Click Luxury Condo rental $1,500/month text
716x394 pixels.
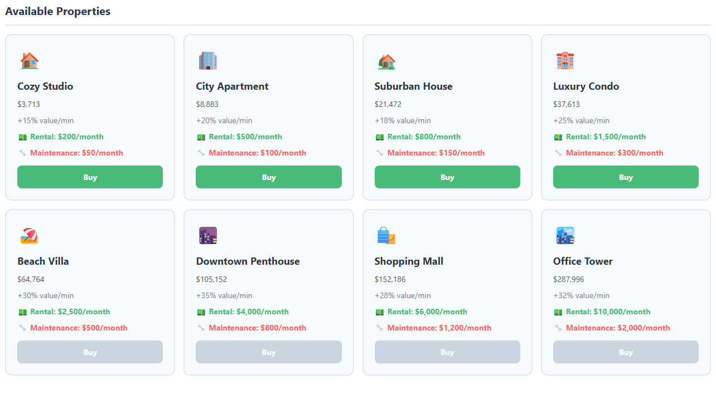coord(606,137)
